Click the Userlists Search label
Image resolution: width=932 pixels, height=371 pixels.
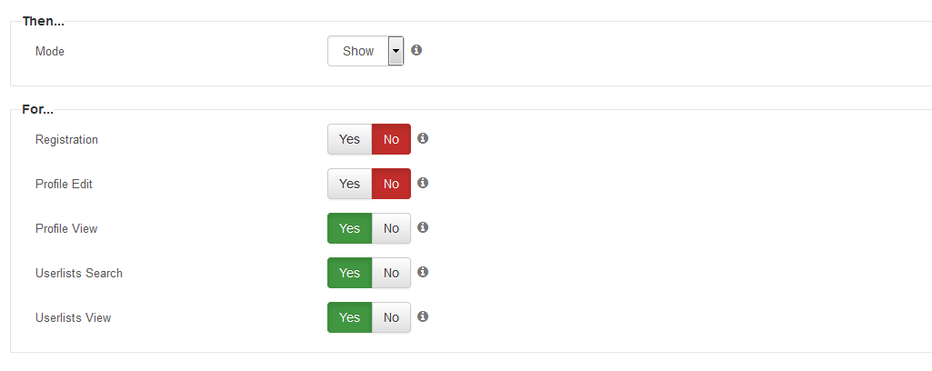coord(79,274)
